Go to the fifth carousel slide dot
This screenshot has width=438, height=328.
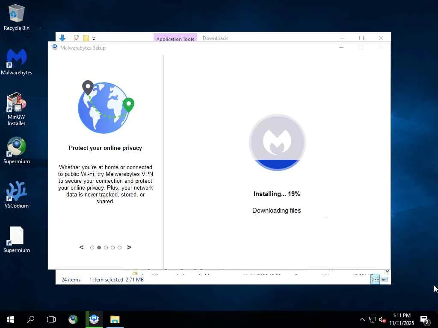pos(120,248)
